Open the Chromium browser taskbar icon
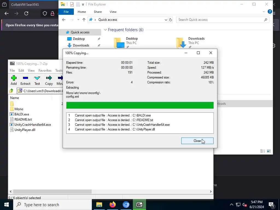This screenshot has width=280, height=210. click(126, 205)
